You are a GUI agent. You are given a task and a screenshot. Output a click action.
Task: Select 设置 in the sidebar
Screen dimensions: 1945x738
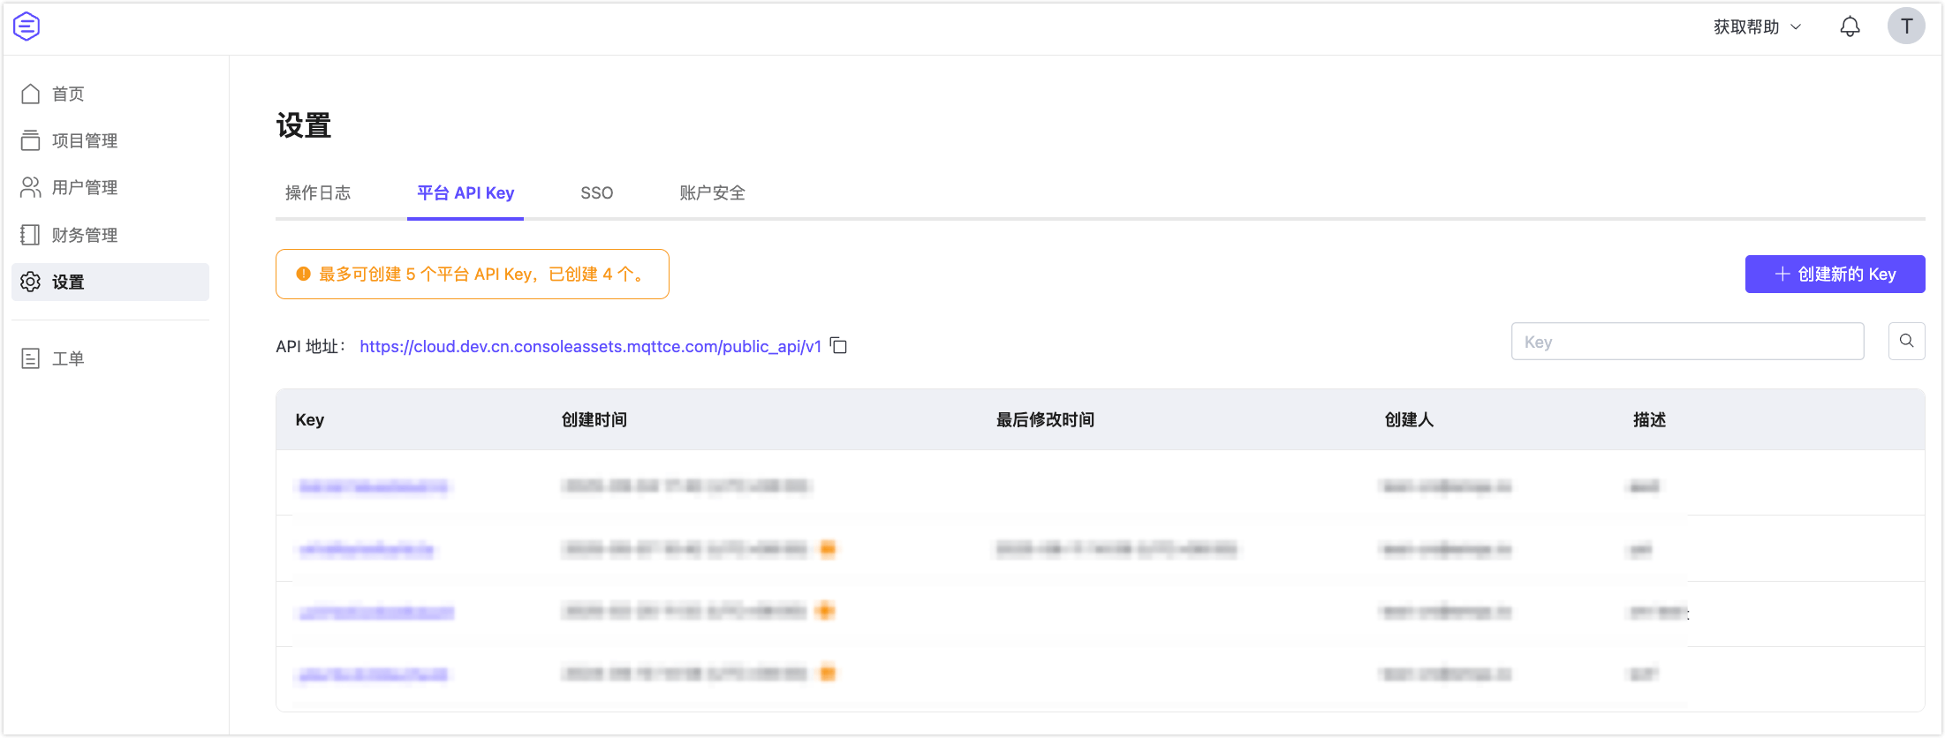[x=68, y=282]
